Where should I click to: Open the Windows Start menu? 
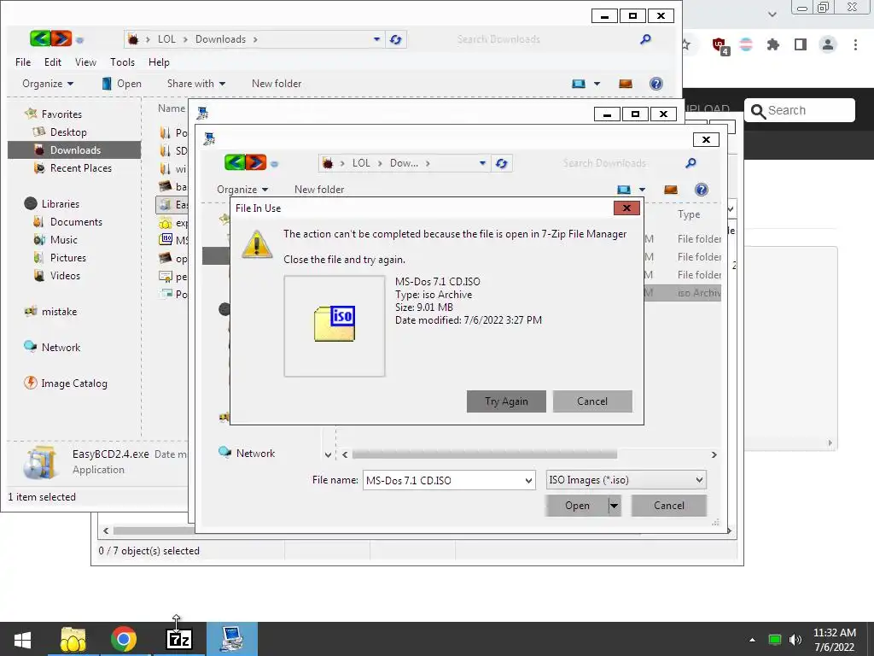(22, 639)
